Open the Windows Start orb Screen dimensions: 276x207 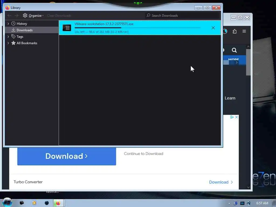[7, 203]
